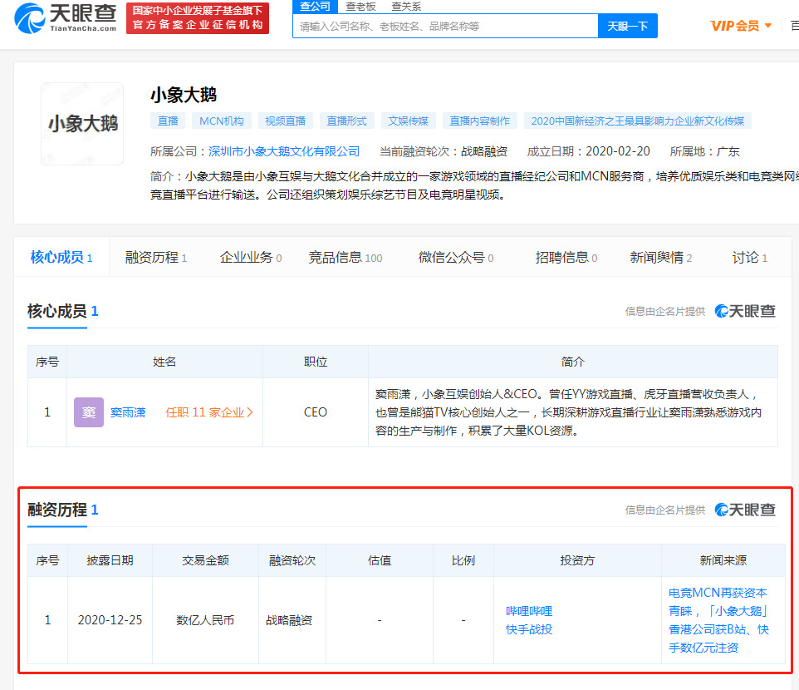Screen dimensions: 799x690
Task: Switch to the 讨论 tab
Action: tap(749, 258)
